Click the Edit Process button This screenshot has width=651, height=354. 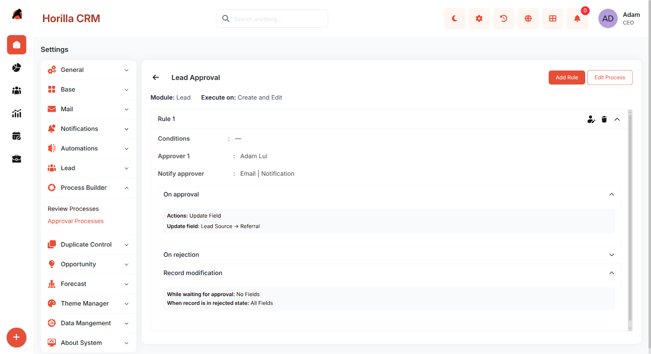(x=609, y=77)
